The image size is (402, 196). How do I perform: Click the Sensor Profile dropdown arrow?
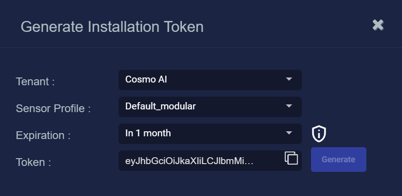tap(289, 106)
